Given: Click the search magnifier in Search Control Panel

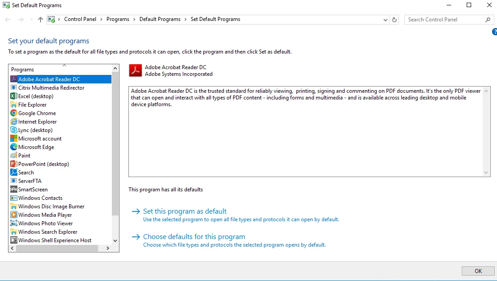Looking at the screenshot, I should click(488, 20).
